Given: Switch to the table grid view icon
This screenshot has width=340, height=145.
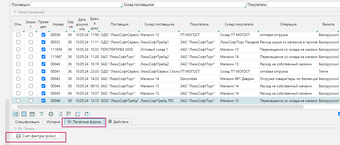Looking at the screenshot, I should tap(24, 114).
